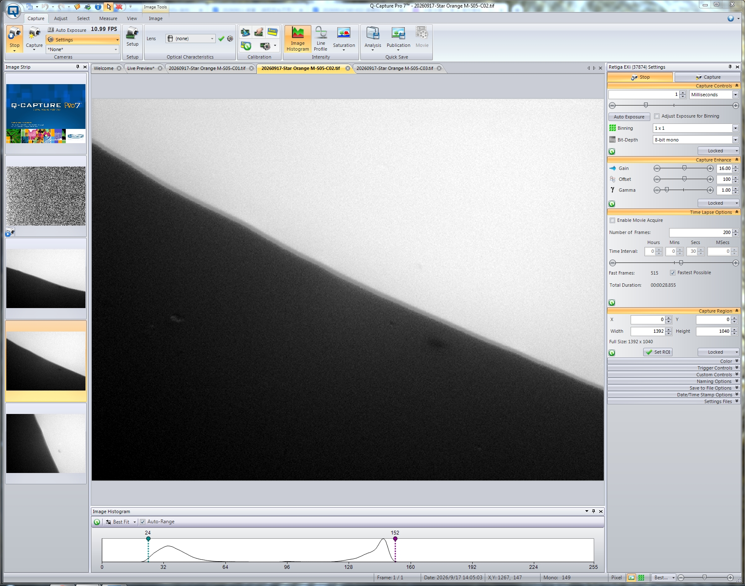Viewport: 745px width, 586px height.
Task: Select the pointer arrow tool in quick access toolbar
Action: pyautogui.click(x=109, y=7)
